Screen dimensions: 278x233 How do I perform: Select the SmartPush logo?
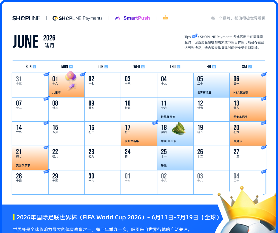click(x=132, y=18)
